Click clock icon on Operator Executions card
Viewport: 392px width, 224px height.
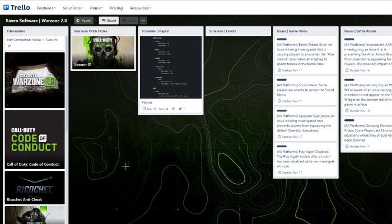(279, 137)
